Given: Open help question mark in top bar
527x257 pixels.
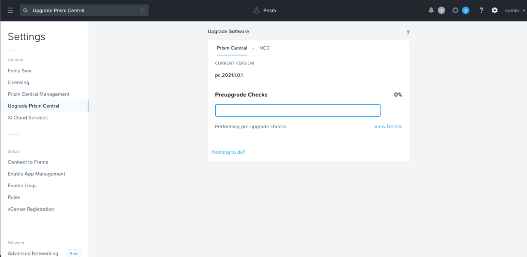Looking at the screenshot, I should pos(481,11).
